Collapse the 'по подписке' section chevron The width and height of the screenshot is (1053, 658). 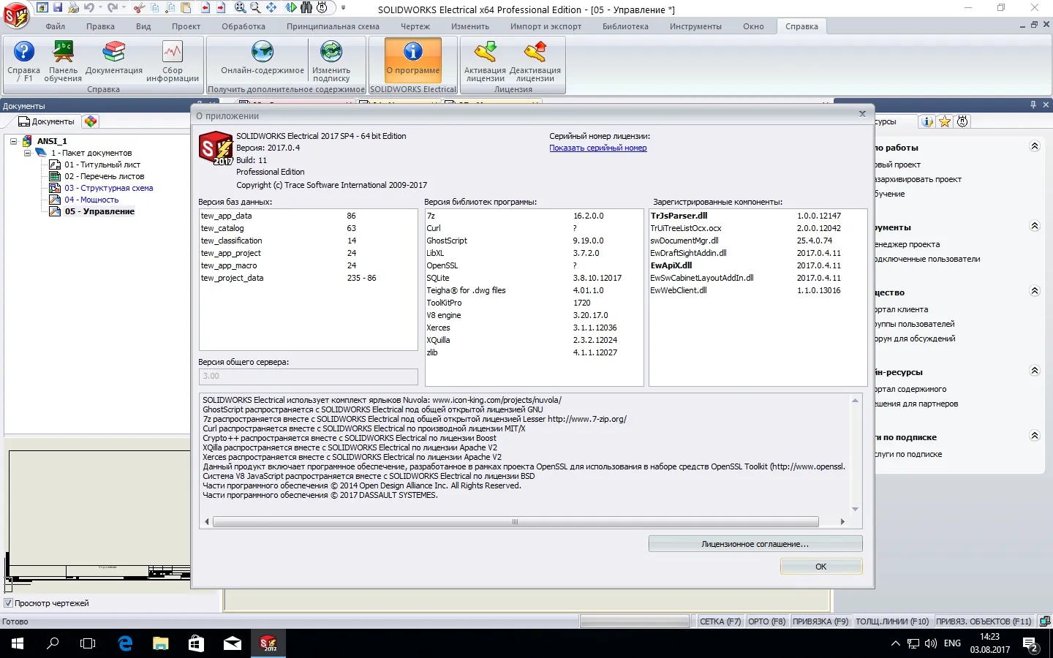click(1035, 436)
